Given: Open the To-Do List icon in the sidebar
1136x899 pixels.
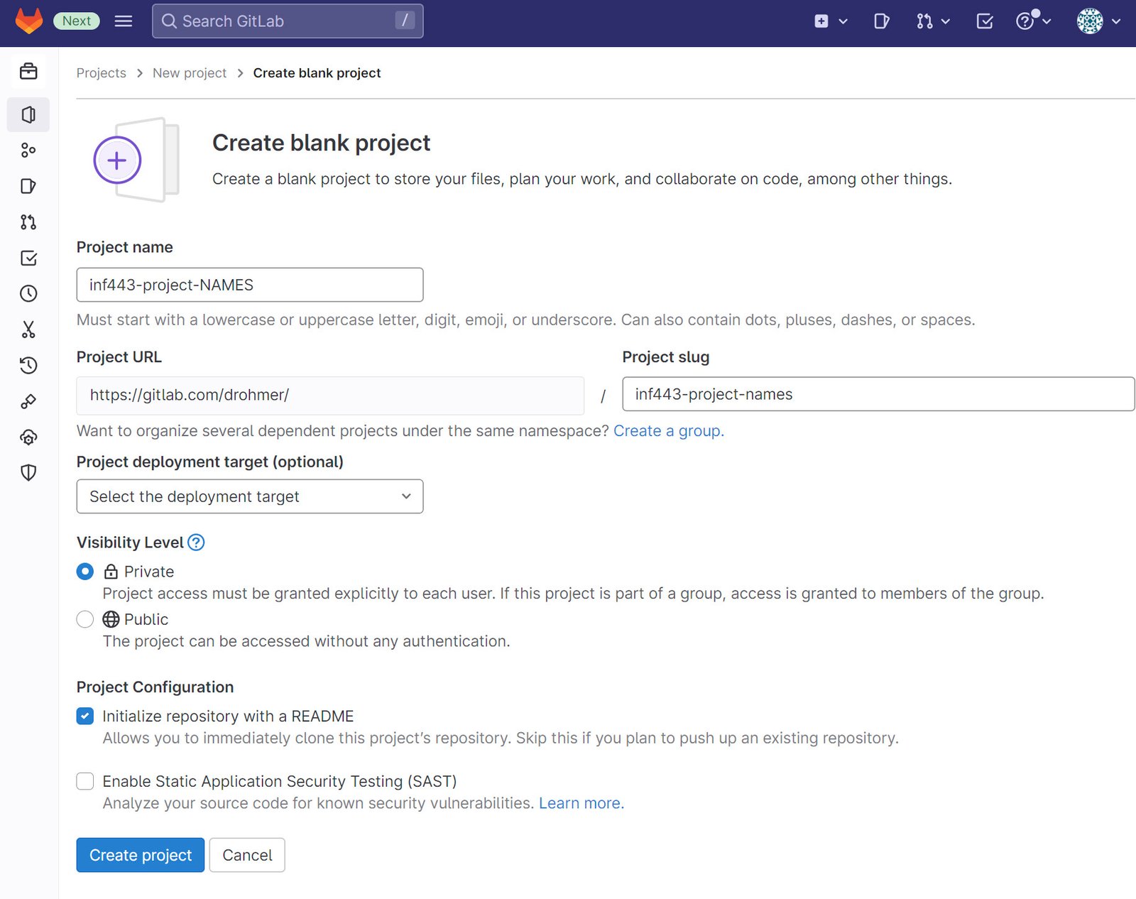Looking at the screenshot, I should coord(28,258).
